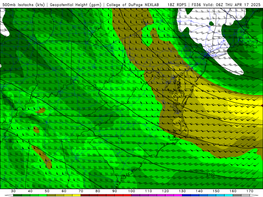263x197 pixels.
Task: Click the '110' label on the color scale
Action: point(149,191)
